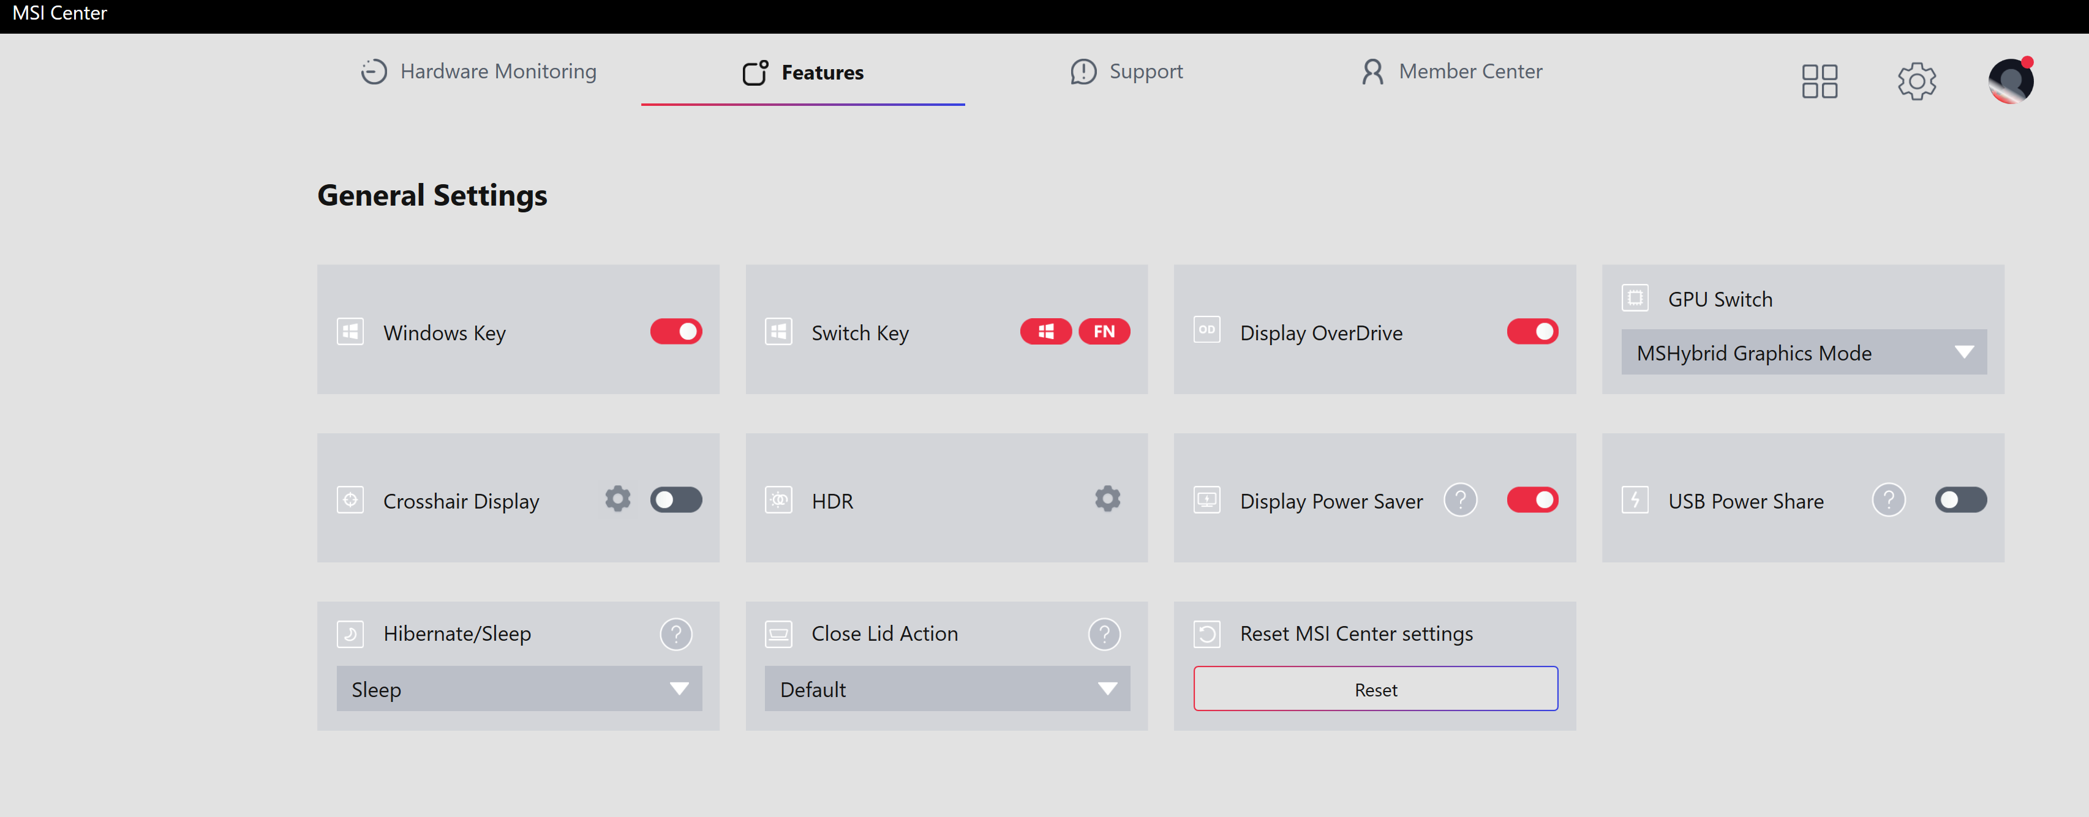Open the Hibernate/Sleep dropdown
Screen dimensions: 2089x817
click(519, 689)
